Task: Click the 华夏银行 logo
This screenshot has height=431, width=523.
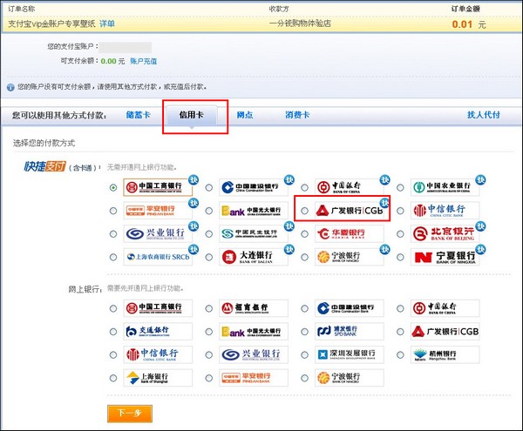Action: click(350, 234)
